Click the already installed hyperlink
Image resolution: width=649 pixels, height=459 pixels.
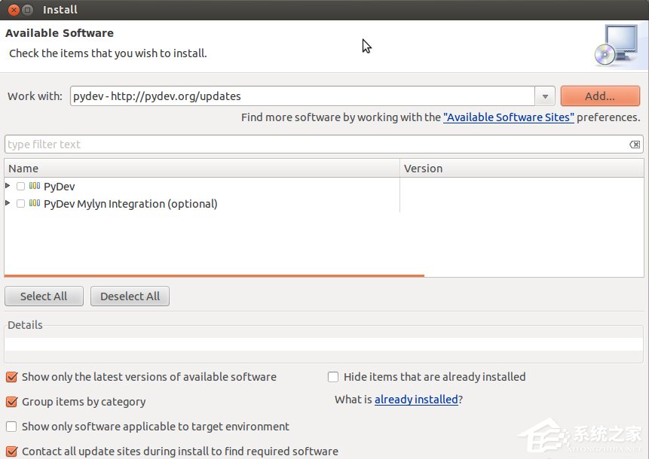click(416, 399)
